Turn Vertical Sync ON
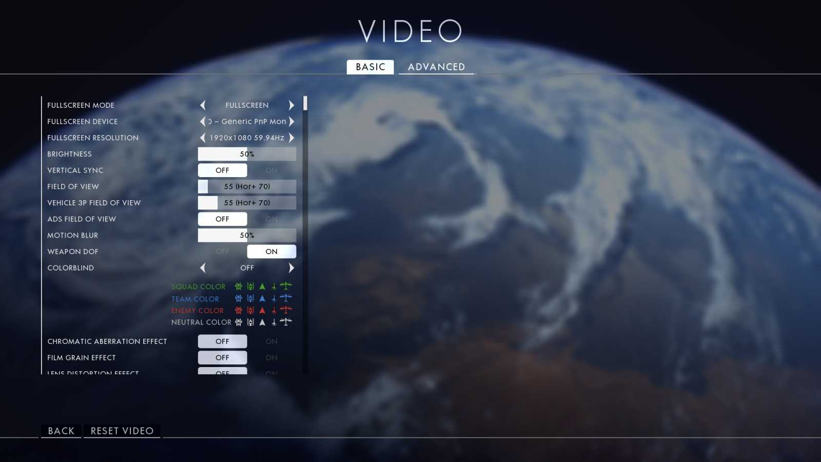 (271, 170)
